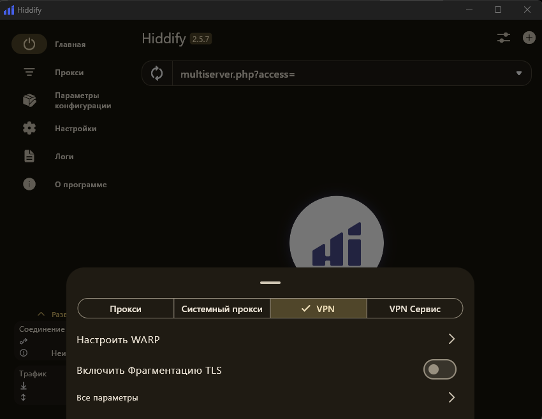The height and width of the screenshot is (419, 542).
Task: Click the link icon under Соединение
Action: click(x=23, y=341)
